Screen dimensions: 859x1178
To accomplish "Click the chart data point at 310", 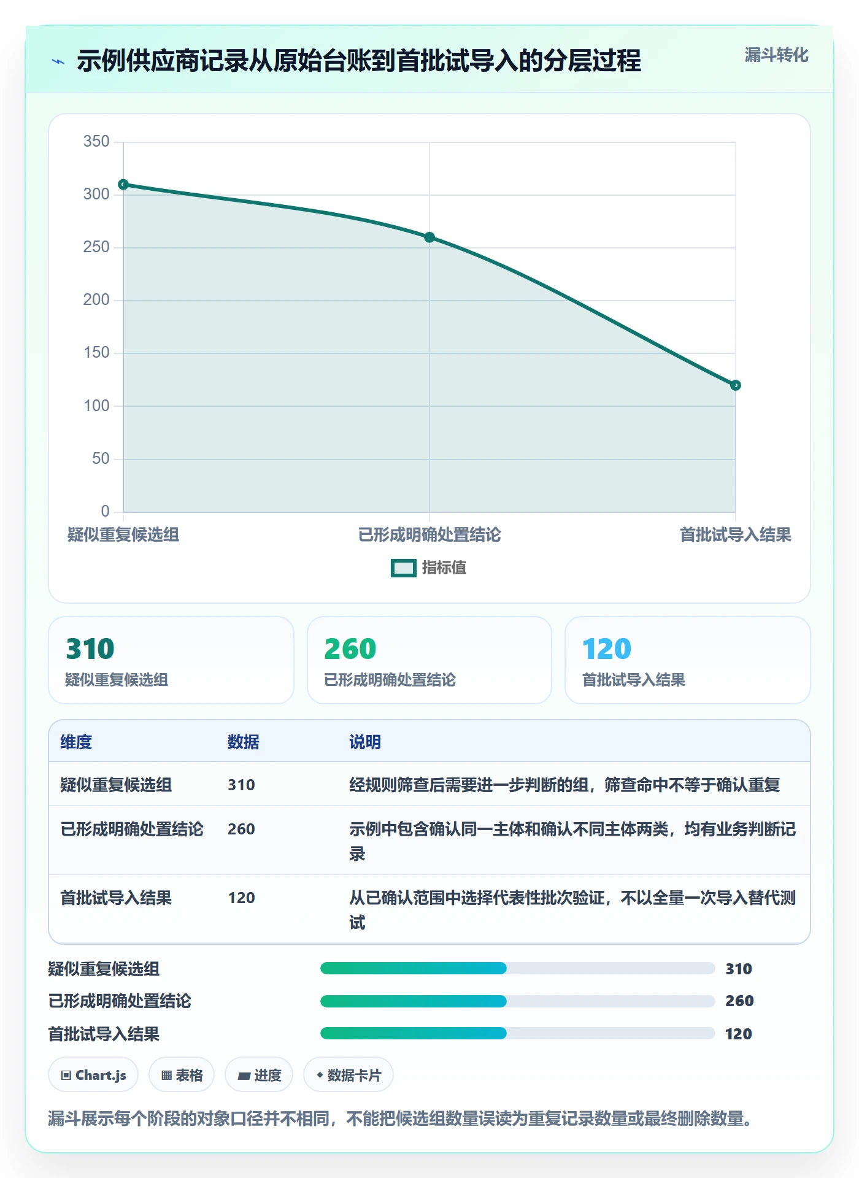I will click(123, 185).
